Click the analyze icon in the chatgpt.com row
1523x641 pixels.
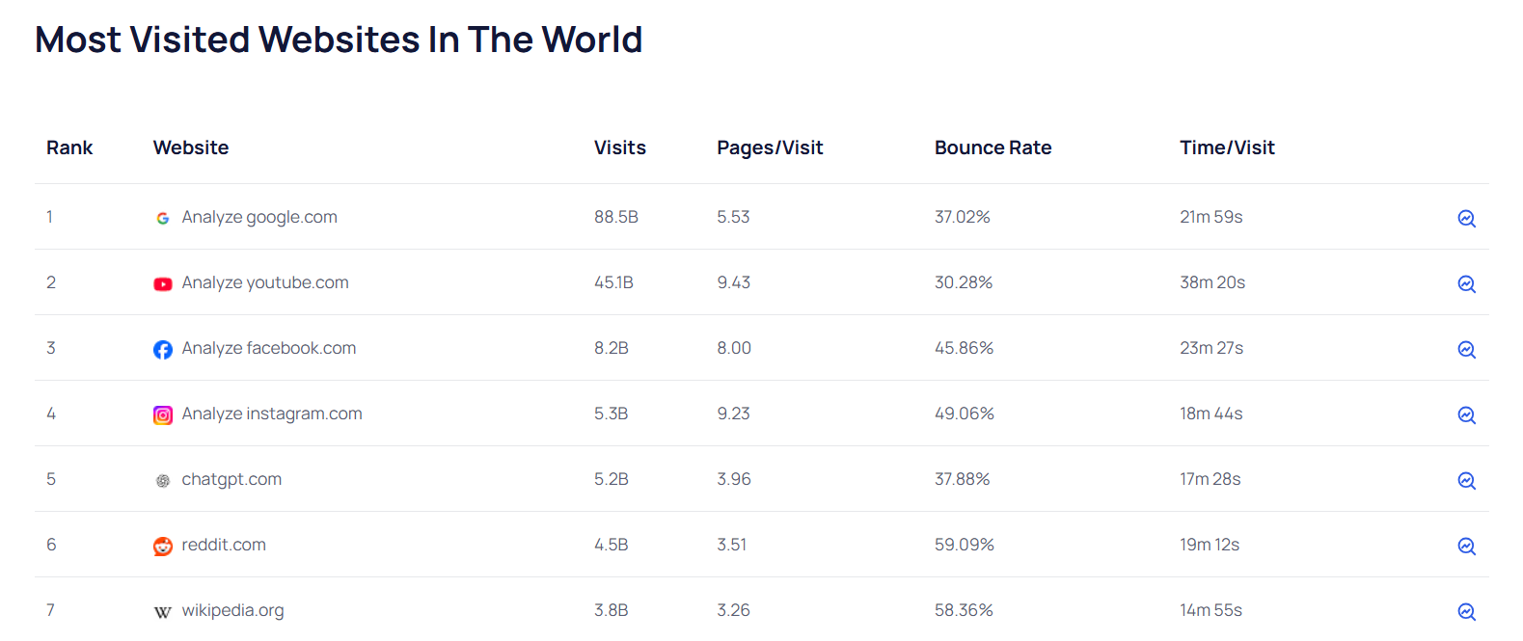1466,481
